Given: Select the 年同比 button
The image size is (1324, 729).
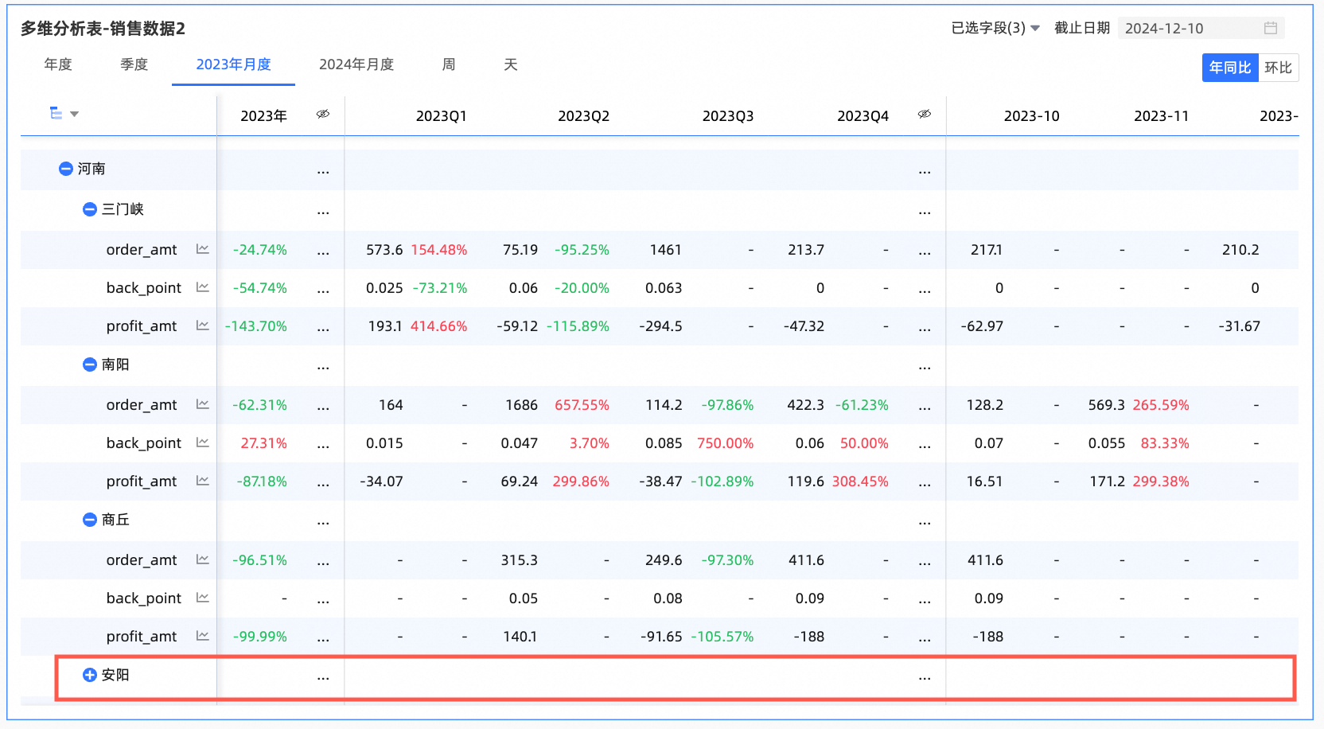Looking at the screenshot, I should pos(1229,68).
